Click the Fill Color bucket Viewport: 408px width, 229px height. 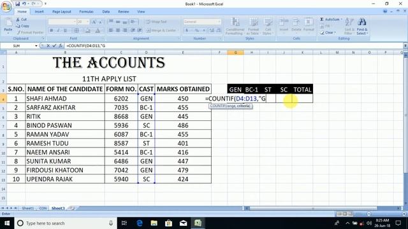pos(88,31)
